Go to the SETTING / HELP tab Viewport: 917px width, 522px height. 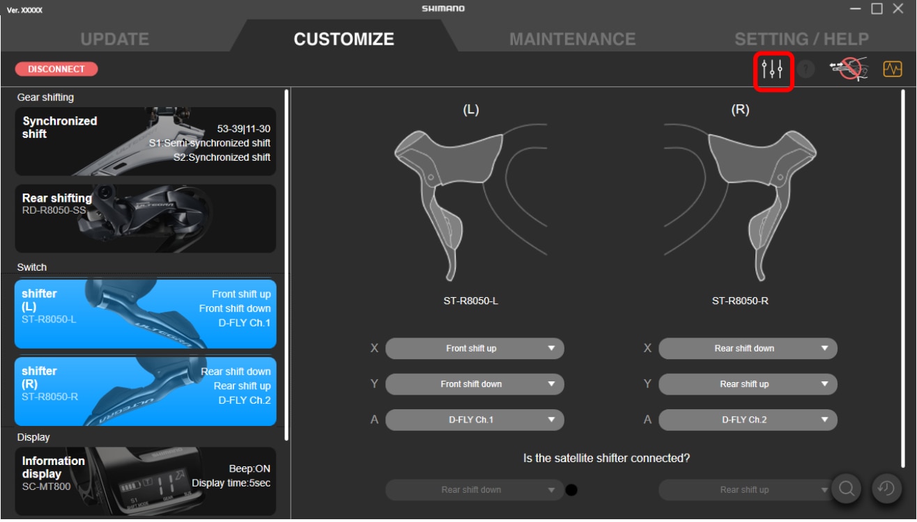801,39
